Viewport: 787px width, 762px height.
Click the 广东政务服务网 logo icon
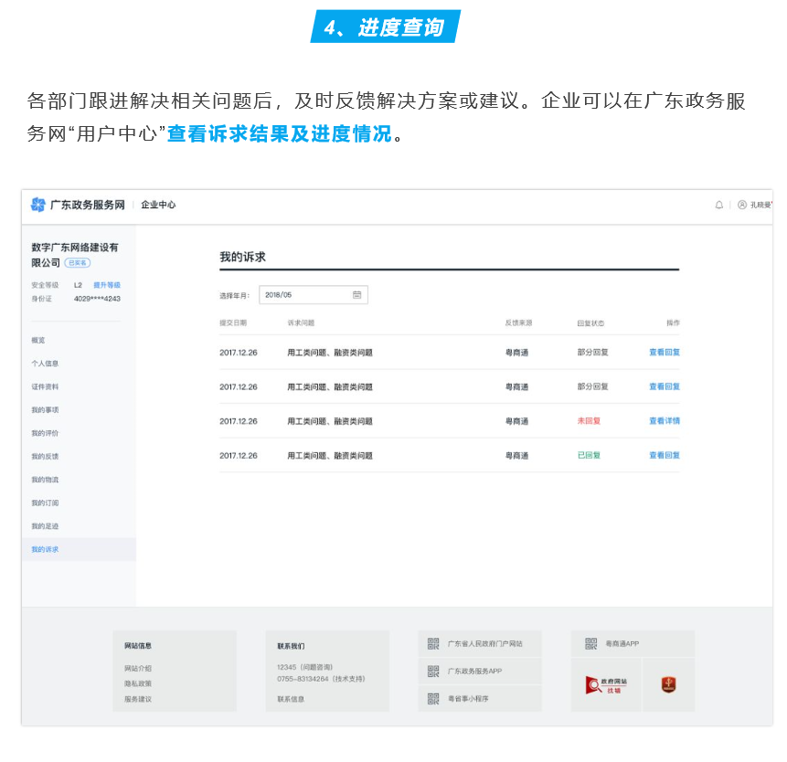pos(38,205)
